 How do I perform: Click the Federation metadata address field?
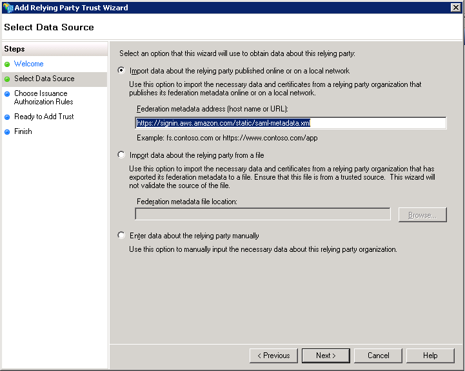click(291, 123)
